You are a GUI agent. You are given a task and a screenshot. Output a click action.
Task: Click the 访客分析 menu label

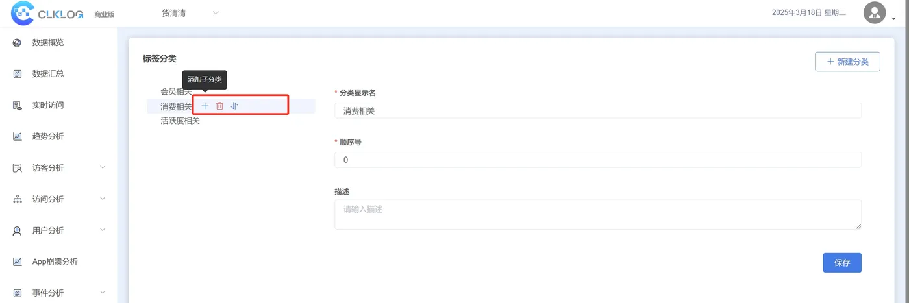pyautogui.click(x=48, y=168)
